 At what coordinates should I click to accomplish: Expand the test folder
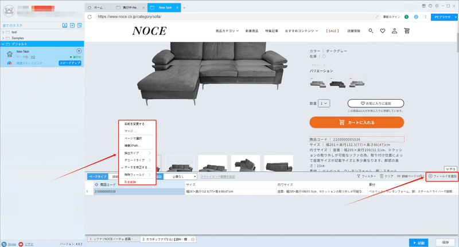3,32
